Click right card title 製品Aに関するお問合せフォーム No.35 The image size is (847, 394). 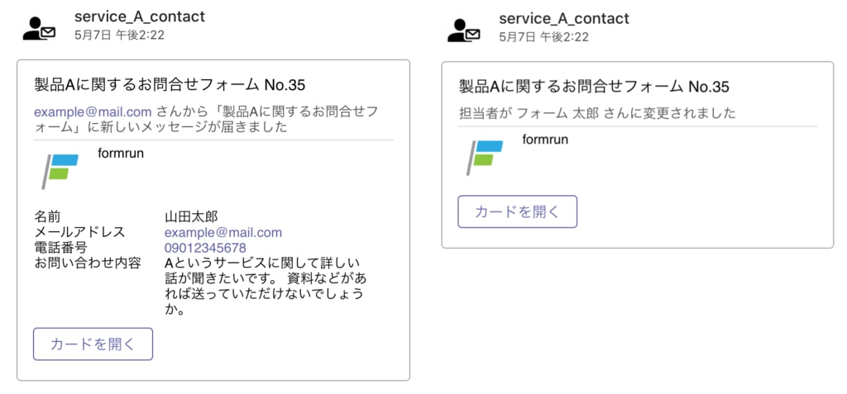point(594,87)
